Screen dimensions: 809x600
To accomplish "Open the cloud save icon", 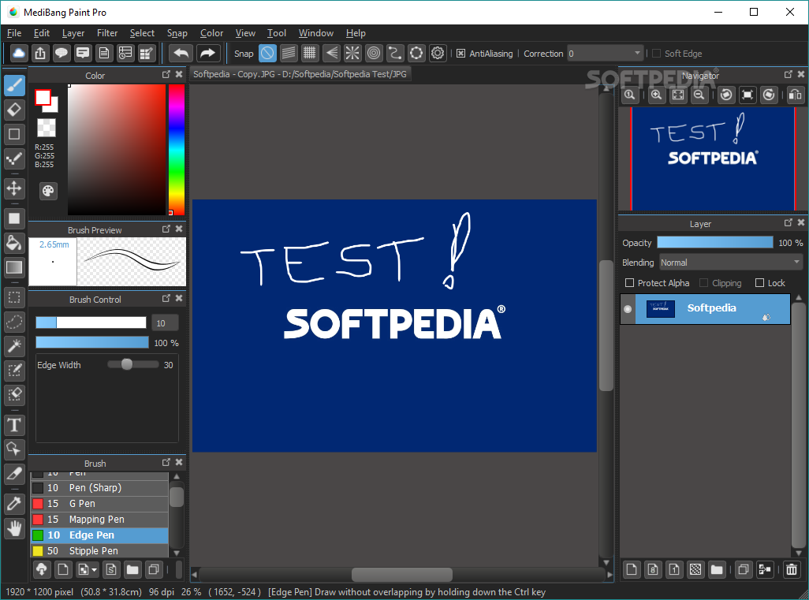I will [x=19, y=53].
